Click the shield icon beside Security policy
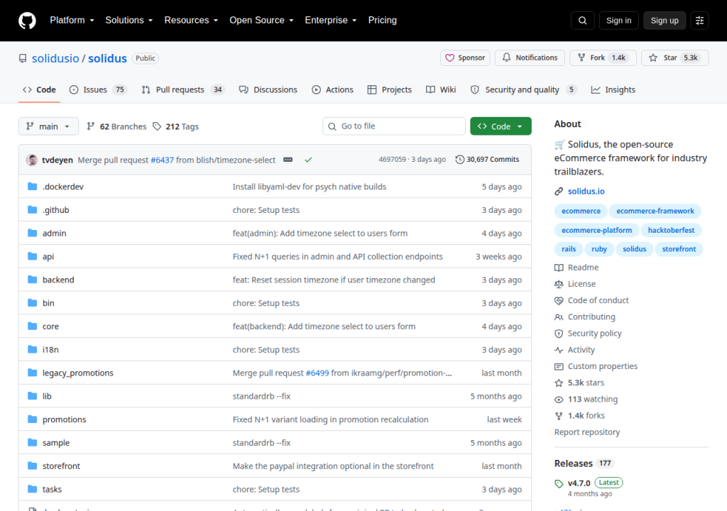Viewport: 727px width, 511px height. tap(559, 334)
